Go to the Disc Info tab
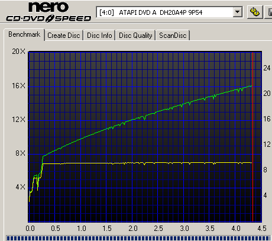 99,36
